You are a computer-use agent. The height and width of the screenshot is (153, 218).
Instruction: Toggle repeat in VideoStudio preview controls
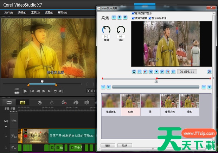pos(55,91)
